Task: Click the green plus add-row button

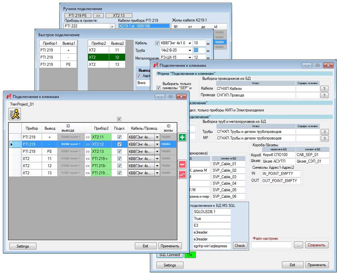Action: 182,137
